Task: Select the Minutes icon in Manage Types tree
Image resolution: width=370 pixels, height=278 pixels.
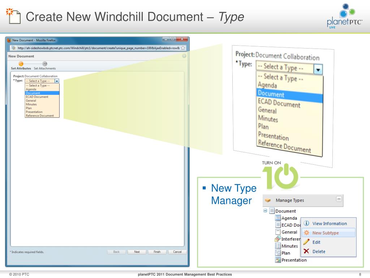Action: [x=278, y=246]
